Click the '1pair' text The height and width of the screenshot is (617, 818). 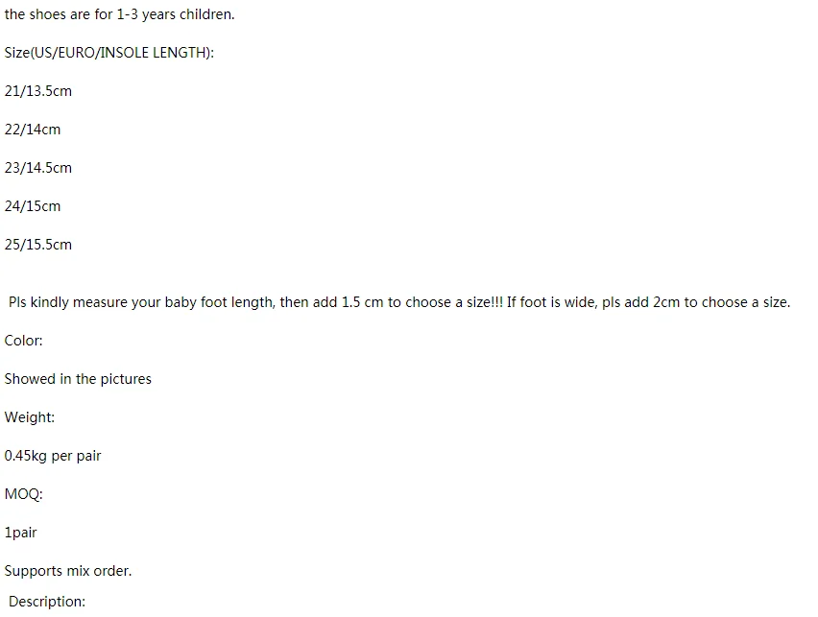coord(20,533)
